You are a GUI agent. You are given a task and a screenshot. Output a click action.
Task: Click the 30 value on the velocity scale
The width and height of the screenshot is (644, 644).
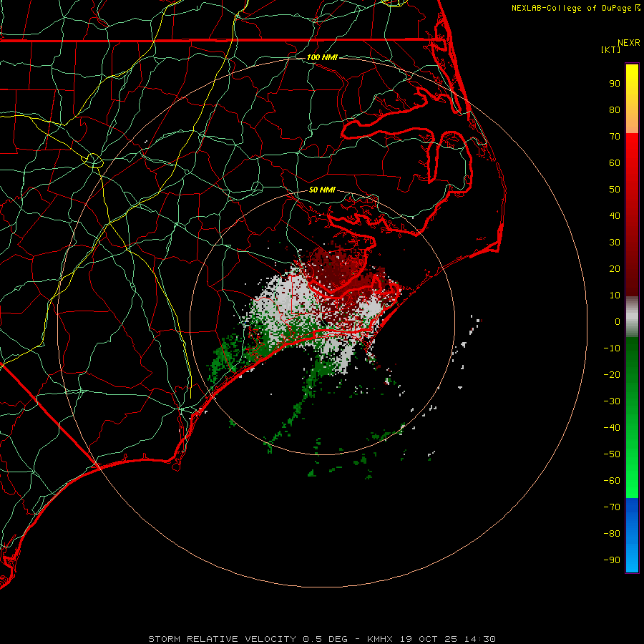tap(615, 243)
